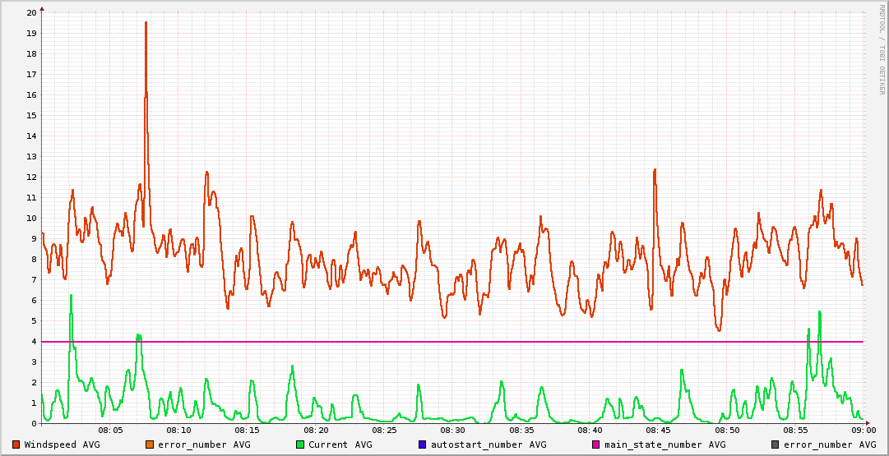Select the autostart_number AVG legend label
The height and width of the screenshot is (456, 889).
tap(488, 444)
